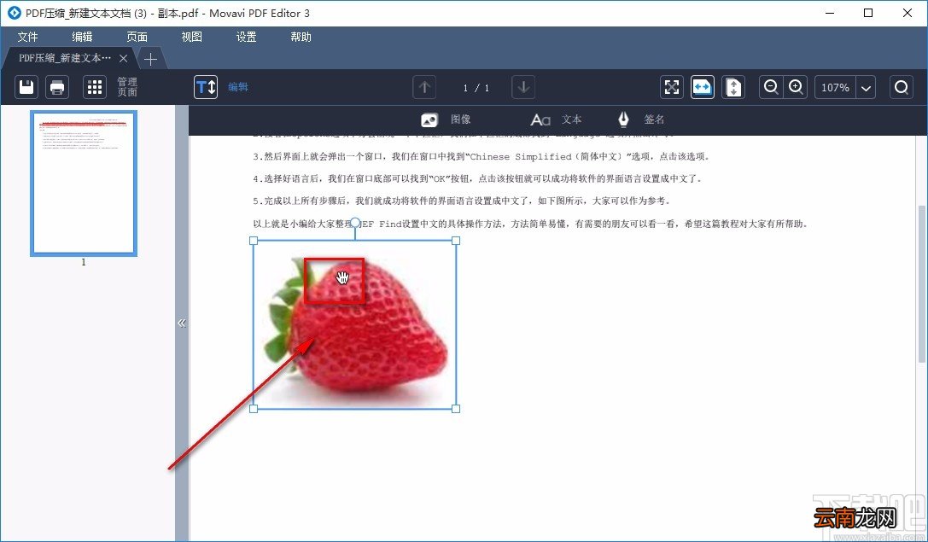Open the 页面 menu
The height and width of the screenshot is (542, 928).
coord(137,37)
